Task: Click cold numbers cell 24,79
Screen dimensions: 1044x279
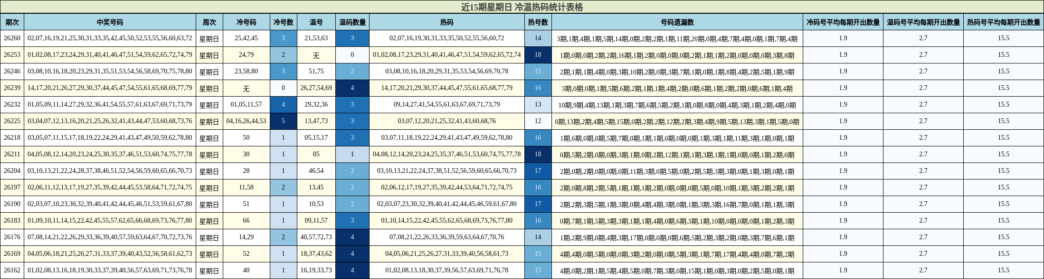Action: click(246, 55)
